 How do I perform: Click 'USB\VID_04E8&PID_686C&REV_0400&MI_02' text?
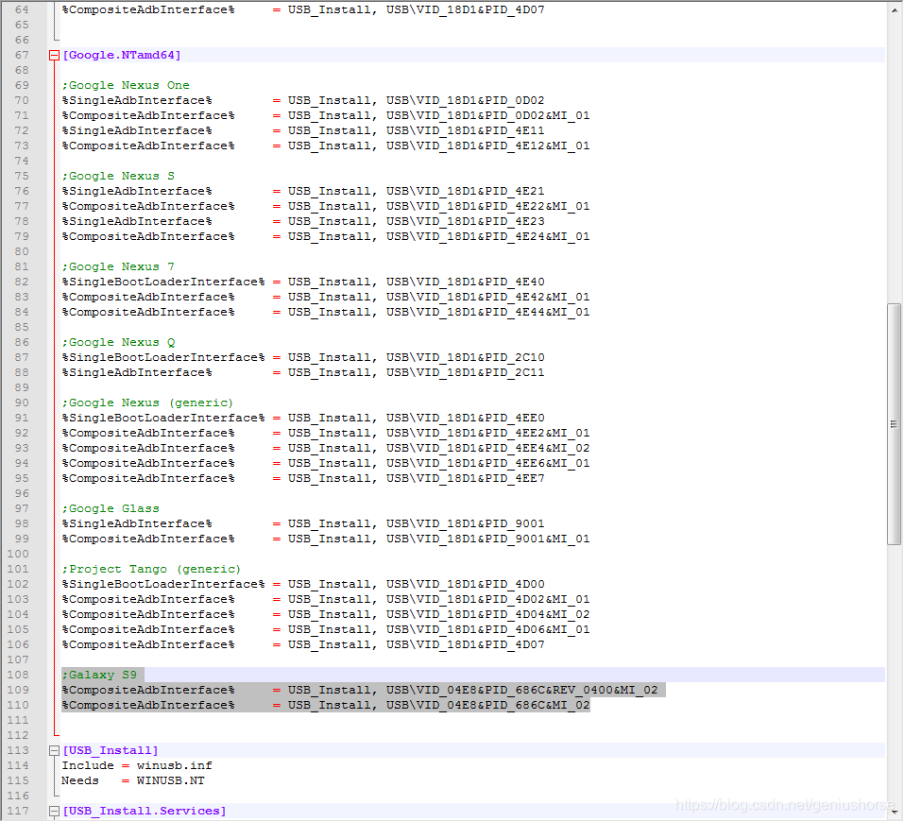521,690
